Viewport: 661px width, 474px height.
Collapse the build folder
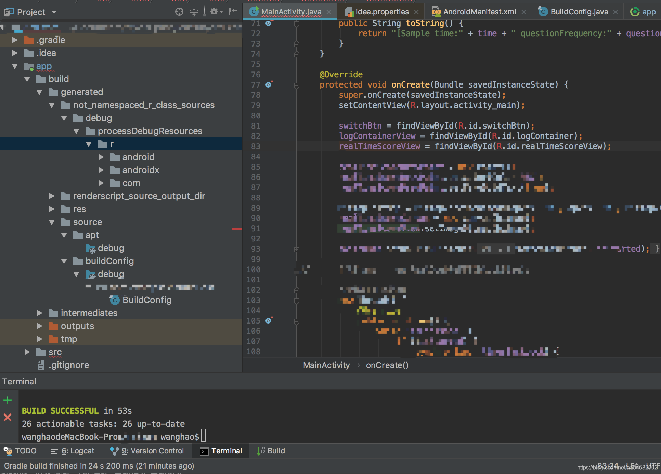pos(27,79)
